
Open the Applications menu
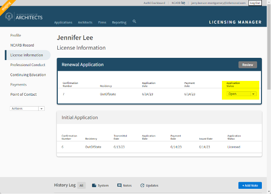(x=63, y=22)
